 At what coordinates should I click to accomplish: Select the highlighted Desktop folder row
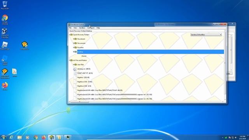click(x=151, y=52)
